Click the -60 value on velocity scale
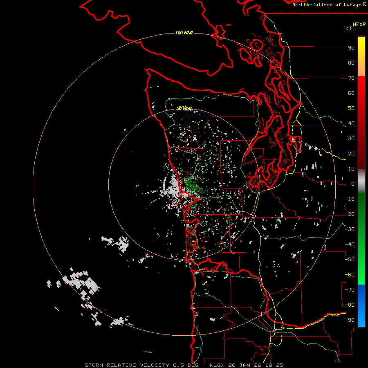This screenshot has height=368, width=368. pyautogui.click(x=350, y=275)
